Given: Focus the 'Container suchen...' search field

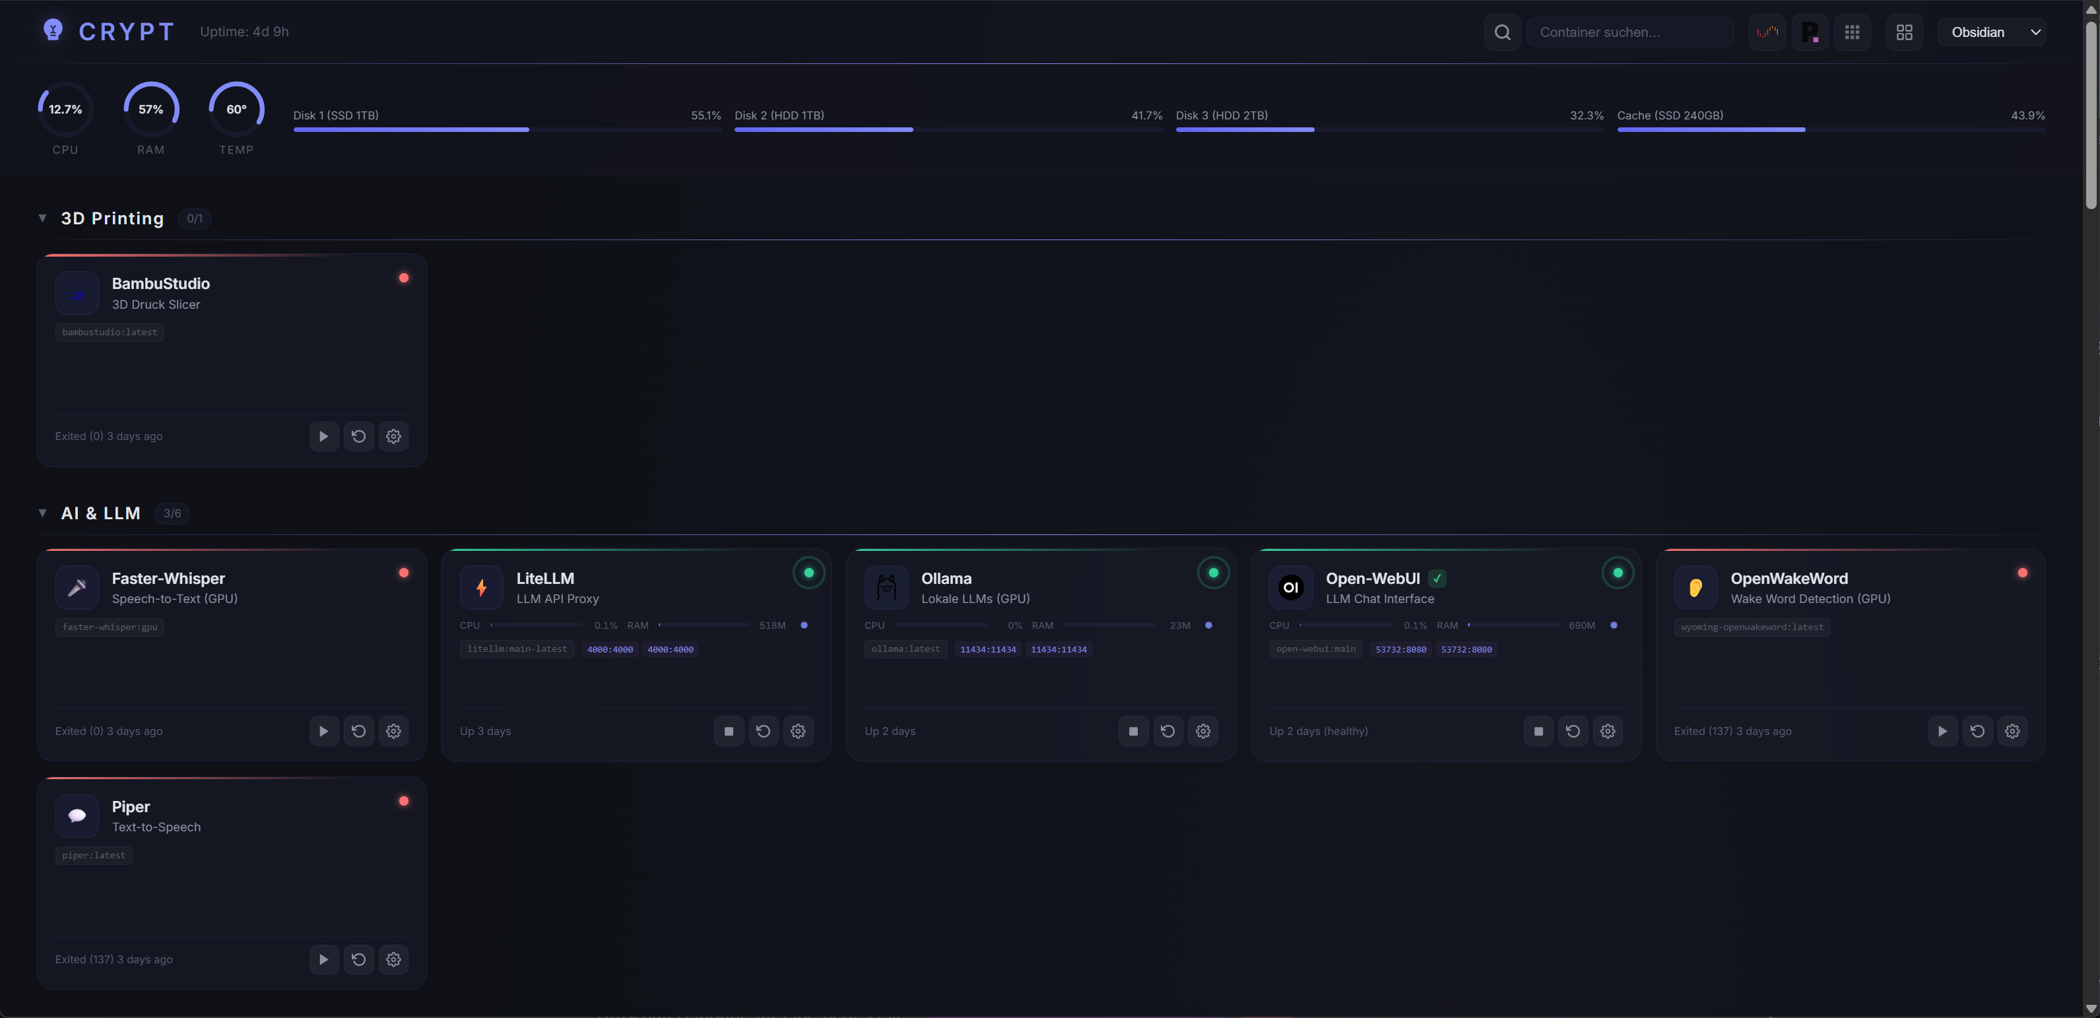Looking at the screenshot, I should click(1629, 32).
